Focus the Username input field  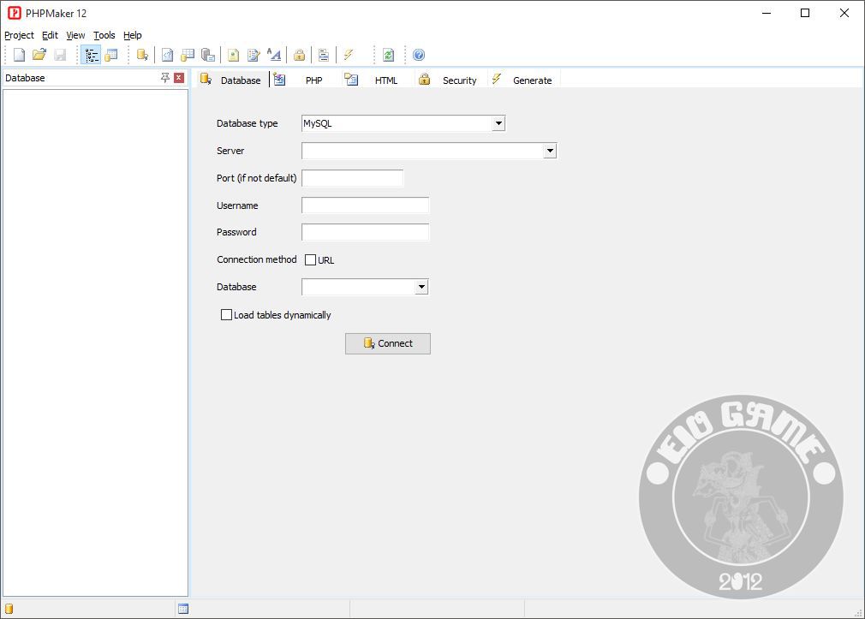click(x=365, y=205)
